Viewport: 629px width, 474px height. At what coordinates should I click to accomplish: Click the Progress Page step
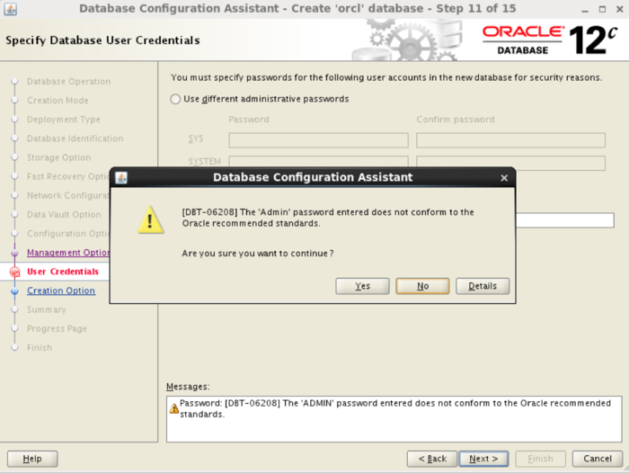point(57,328)
